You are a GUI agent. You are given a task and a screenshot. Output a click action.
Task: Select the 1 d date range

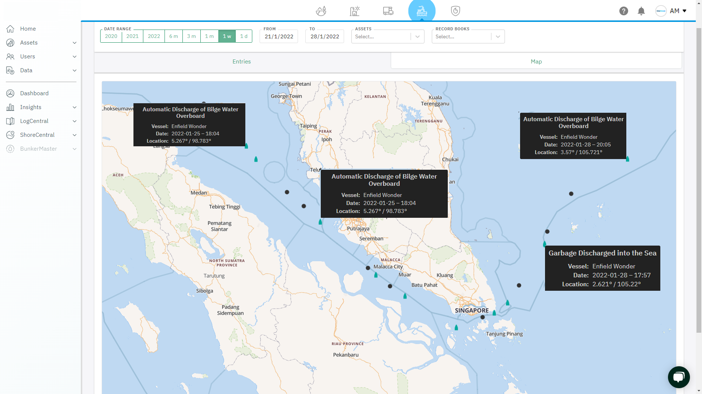(244, 36)
